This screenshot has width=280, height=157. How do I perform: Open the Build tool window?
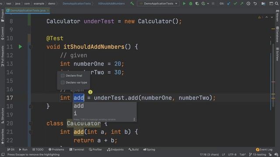(x=133, y=150)
